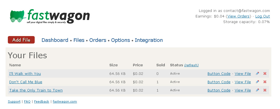Open Take the Only Train to Town link
This screenshot has height=109, width=280.
tap(36, 90)
